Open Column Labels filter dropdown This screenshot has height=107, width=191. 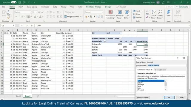coord(121,39)
